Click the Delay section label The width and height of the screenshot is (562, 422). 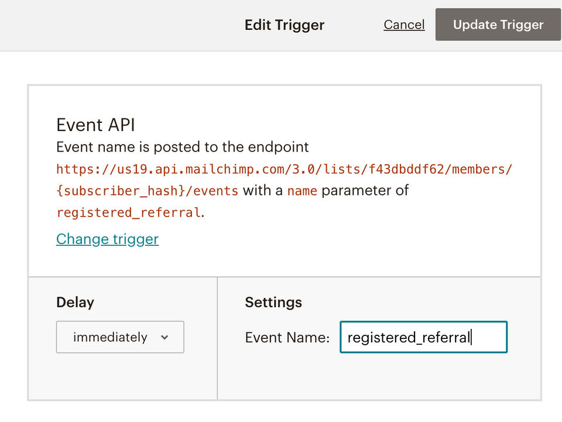tap(75, 302)
